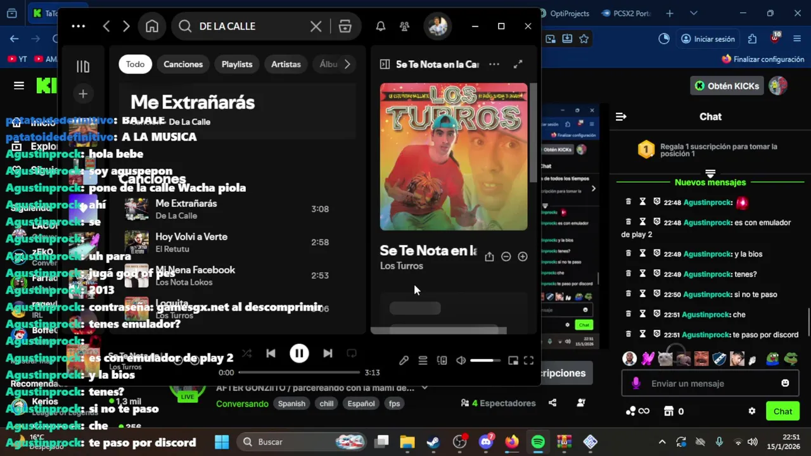Open the emoji picker in Kick chat
The image size is (811, 456).
[x=785, y=383]
